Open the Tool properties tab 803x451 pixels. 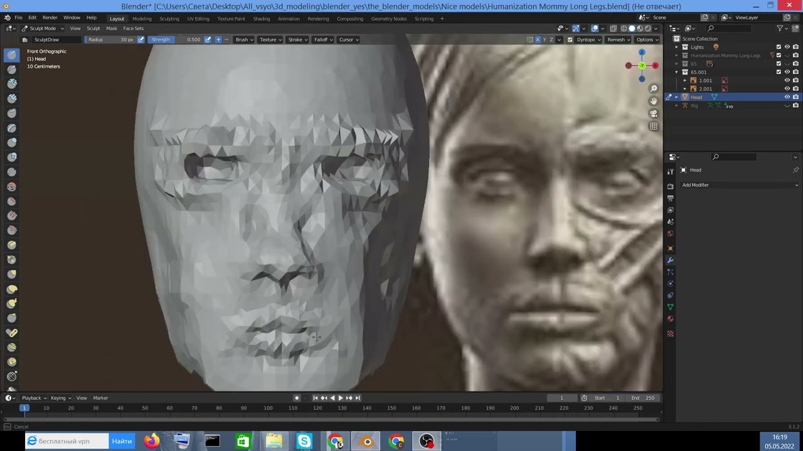coord(670,171)
